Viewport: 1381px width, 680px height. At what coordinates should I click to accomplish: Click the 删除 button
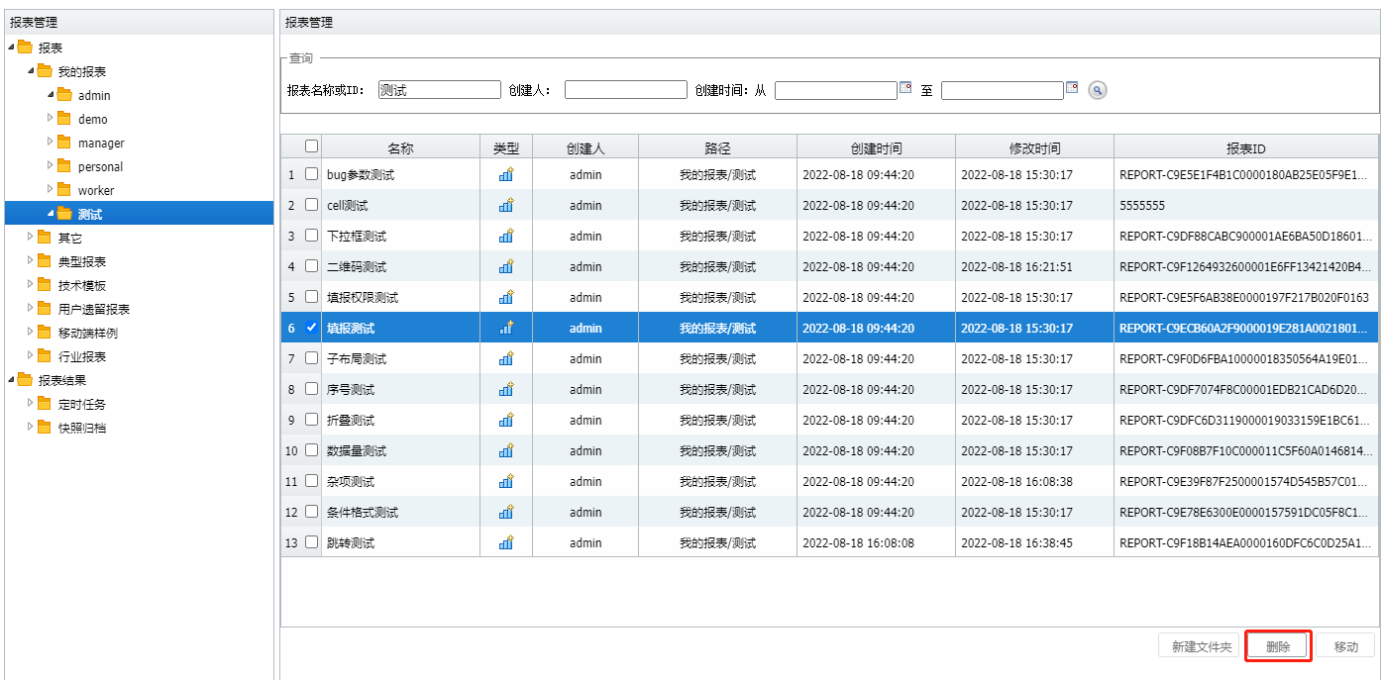click(x=1278, y=646)
